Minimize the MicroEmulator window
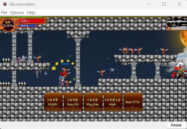 (x=149, y=4)
